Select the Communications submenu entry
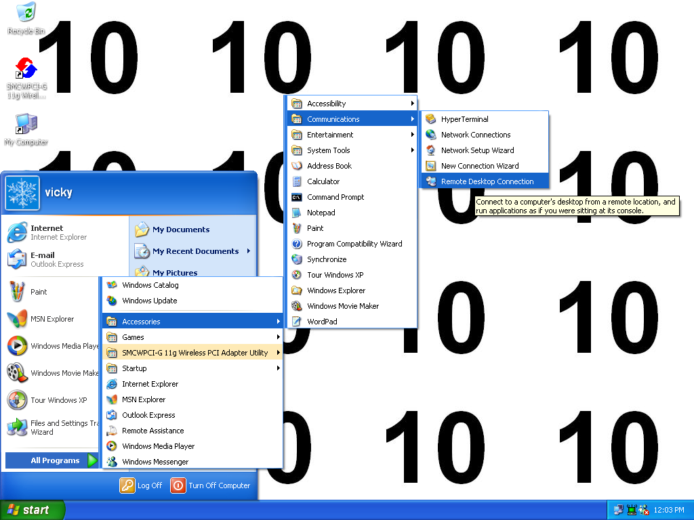Image resolution: width=694 pixels, height=520 pixels. tap(352, 119)
